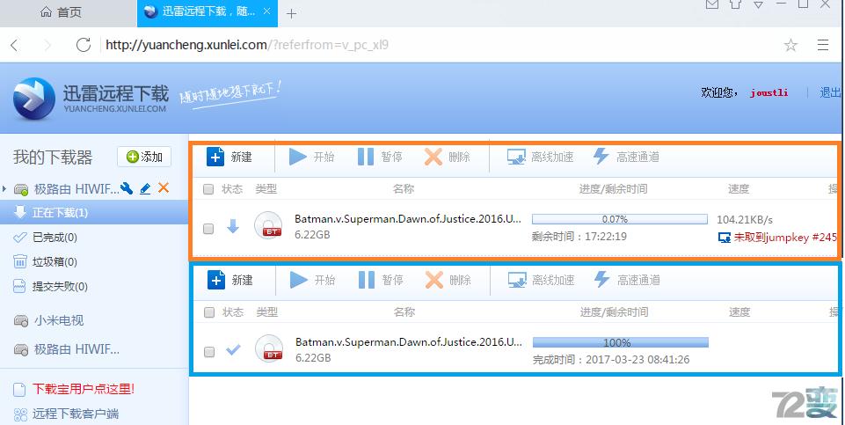This screenshot has width=845, height=425.
Task: Check select-all box above the 0.07% row
Action: click(208, 189)
